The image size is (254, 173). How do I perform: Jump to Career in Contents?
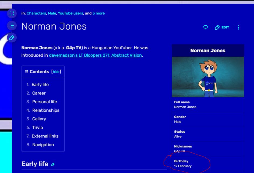(39, 93)
